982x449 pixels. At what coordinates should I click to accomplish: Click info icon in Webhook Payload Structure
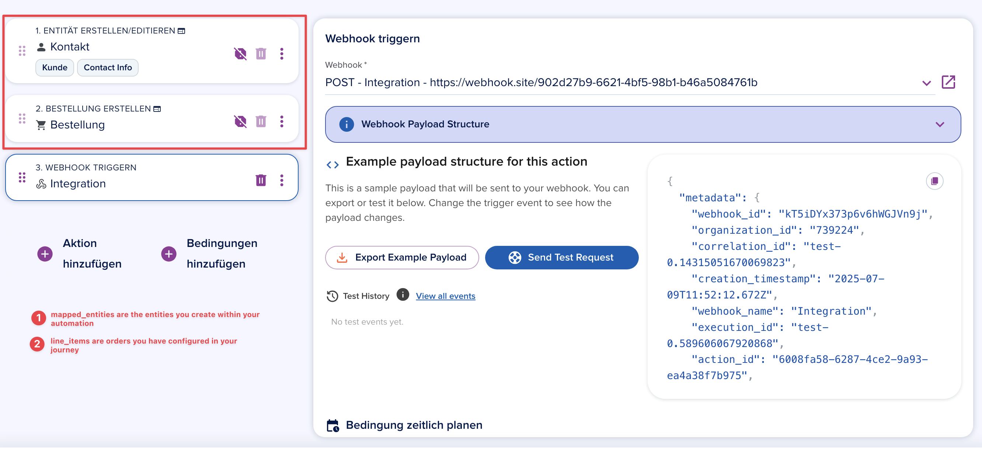point(347,125)
